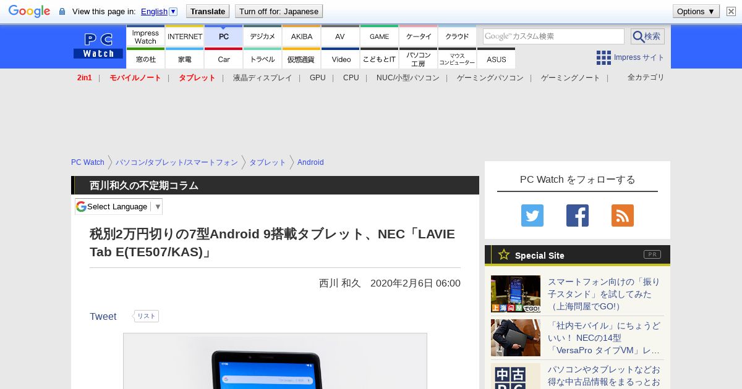The height and width of the screenshot is (389, 742).
Task: Open the NUC/小型パソコン category
Action: (x=408, y=78)
